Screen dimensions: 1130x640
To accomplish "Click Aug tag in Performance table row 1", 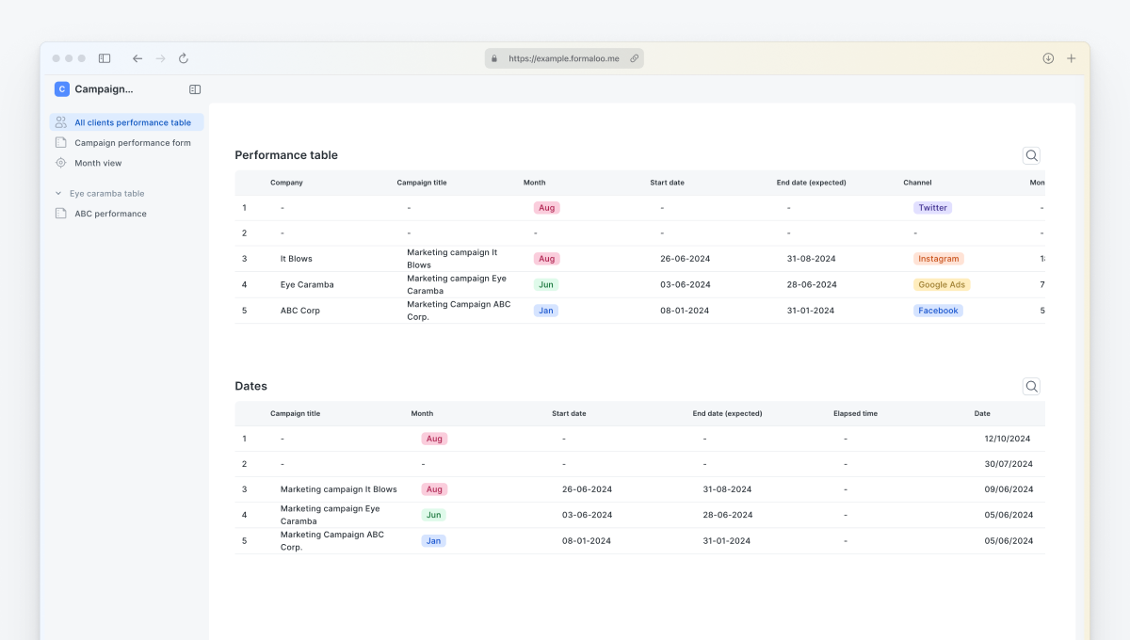I will pos(546,208).
